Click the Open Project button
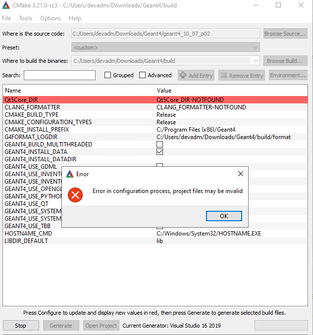This screenshot has height=335, width=313. (101, 326)
